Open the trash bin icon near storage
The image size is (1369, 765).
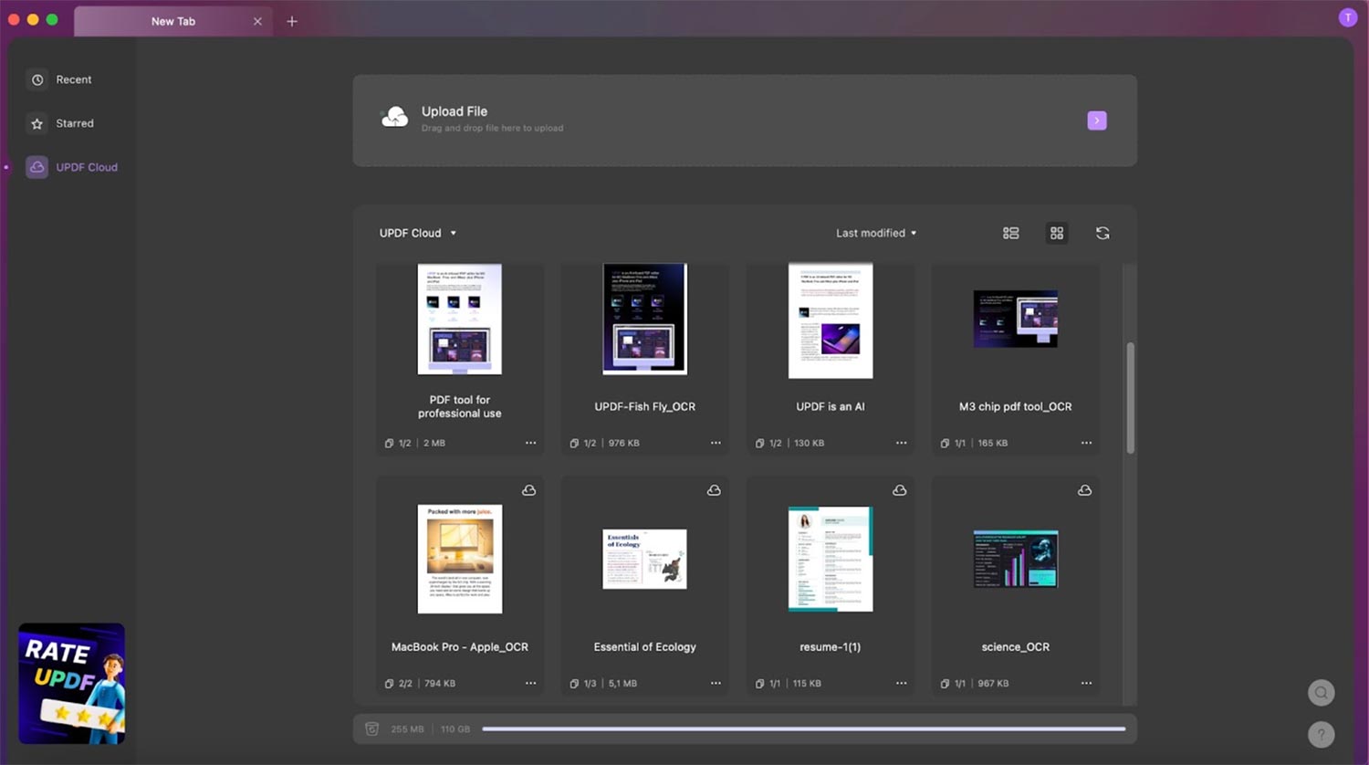pos(371,728)
